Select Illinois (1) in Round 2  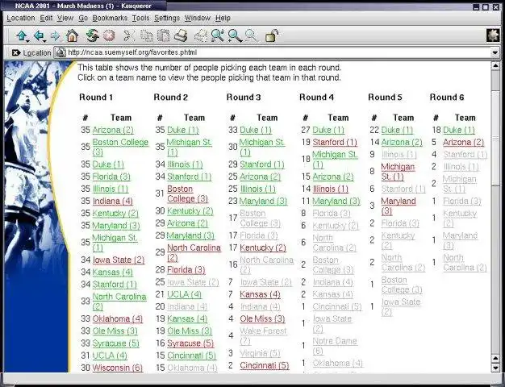[x=185, y=164]
